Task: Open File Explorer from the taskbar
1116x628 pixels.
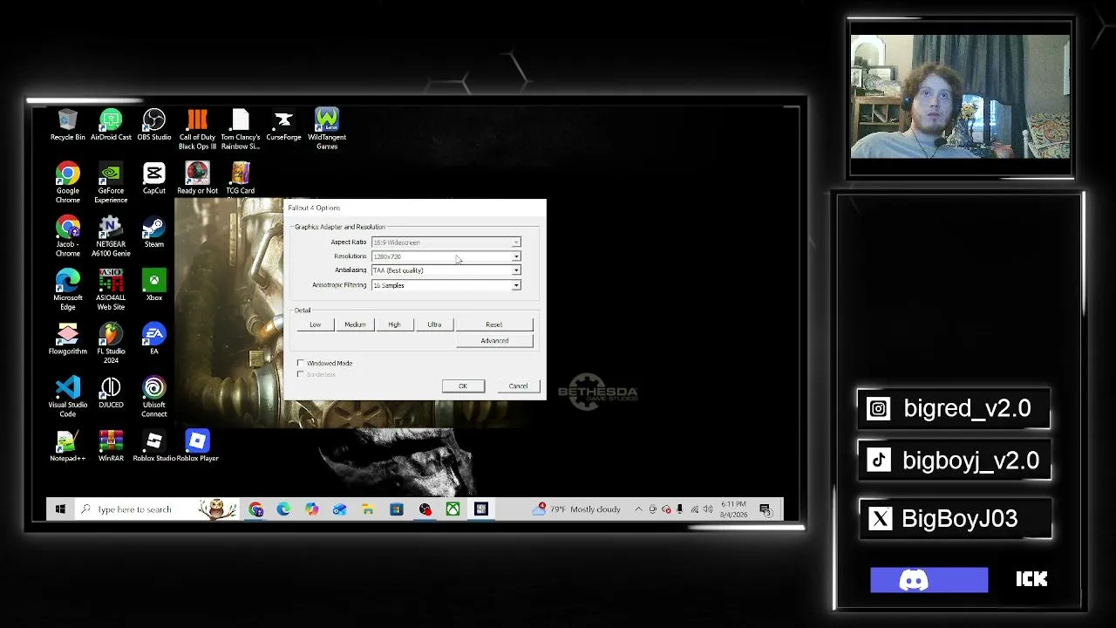Action: (368, 509)
